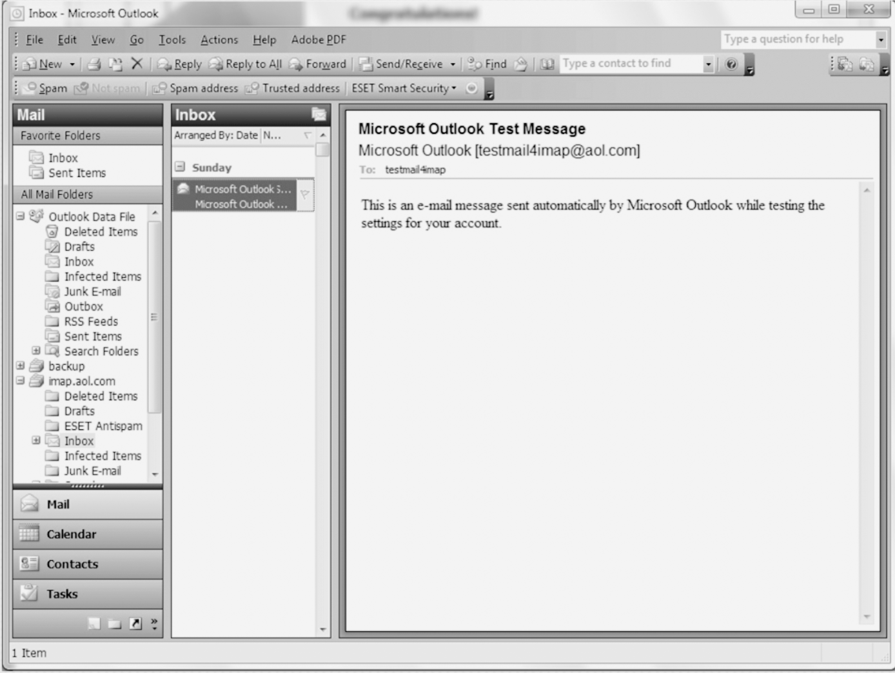Viewport: 895px width, 673px height.
Task: Click the Inbox header folder icon
Action: click(319, 114)
